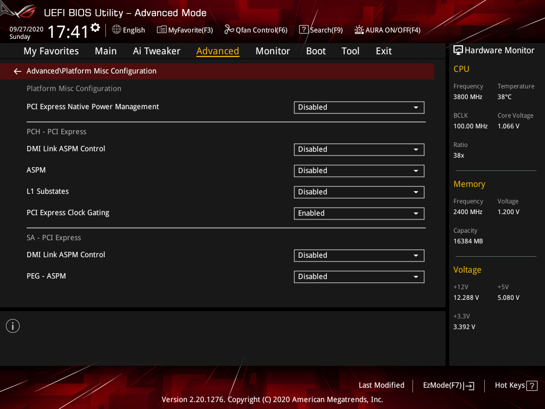Click CPU frequency value 3800 MHz
The width and height of the screenshot is (545, 409).
468,97
